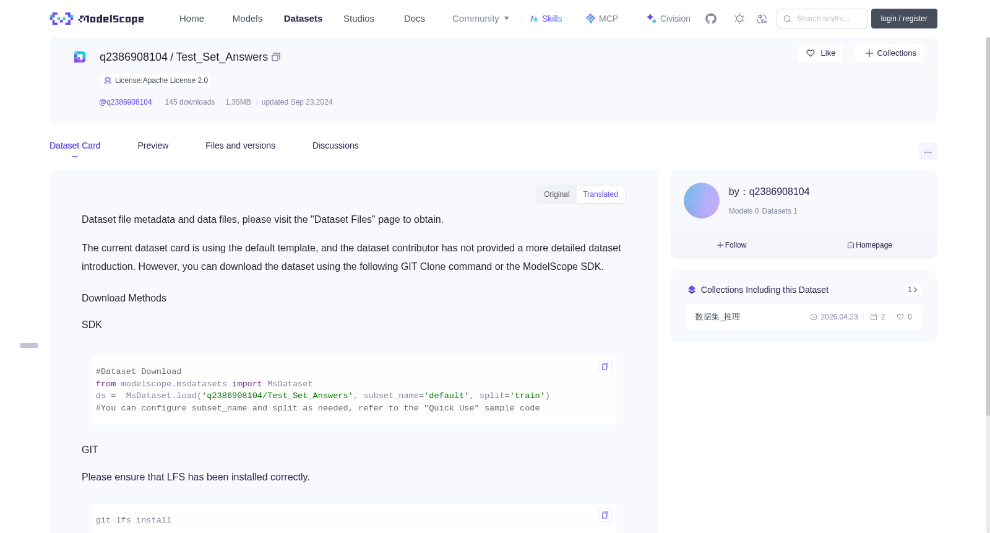Copy the dataset name Test_Set_Answers
Viewport: 990px width, 533px height.
[x=276, y=57]
